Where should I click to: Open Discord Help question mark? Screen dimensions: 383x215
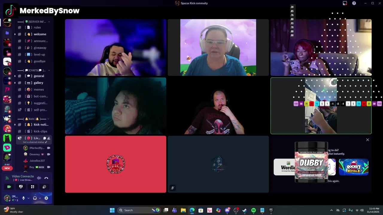tap(354, 3)
